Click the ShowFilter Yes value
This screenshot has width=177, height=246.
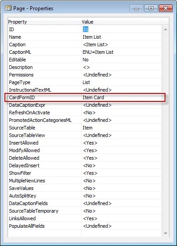point(90,173)
